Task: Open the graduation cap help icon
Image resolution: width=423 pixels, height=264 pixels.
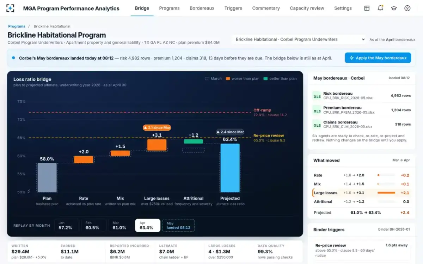Action: (394, 8)
